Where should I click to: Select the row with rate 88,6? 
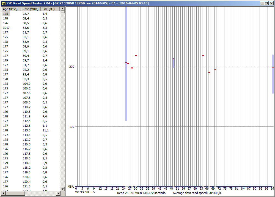point(31,46)
